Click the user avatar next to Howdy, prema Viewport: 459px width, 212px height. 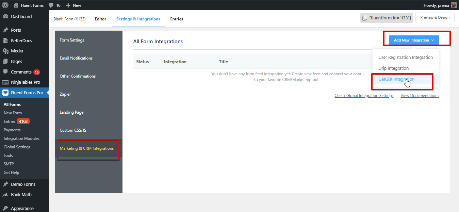(454, 5)
